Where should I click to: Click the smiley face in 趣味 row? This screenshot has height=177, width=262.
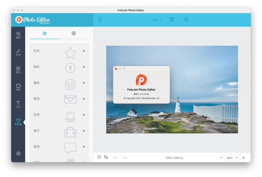point(70,84)
